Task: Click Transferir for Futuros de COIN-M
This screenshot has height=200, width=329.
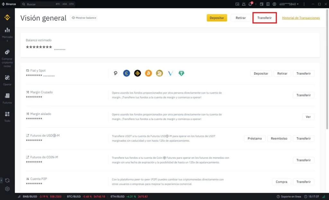Action: click(x=303, y=160)
